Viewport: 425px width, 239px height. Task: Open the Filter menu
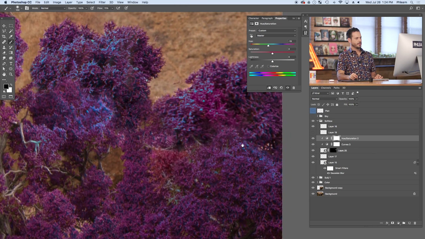(x=102, y=2)
